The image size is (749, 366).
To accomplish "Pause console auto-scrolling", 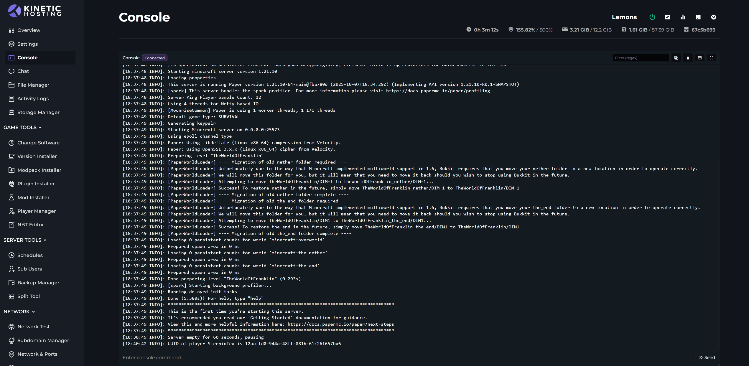I will [688, 58].
